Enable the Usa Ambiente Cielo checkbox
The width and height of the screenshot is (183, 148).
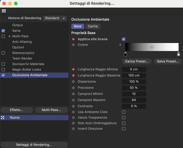pyautogui.click(x=124, y=112)
